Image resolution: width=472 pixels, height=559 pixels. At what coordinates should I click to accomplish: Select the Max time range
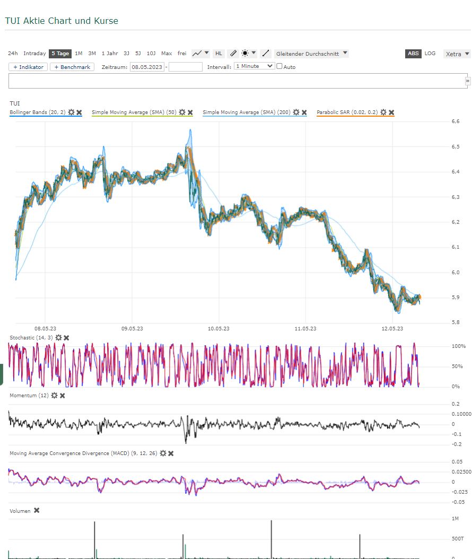tap(167, 54)
